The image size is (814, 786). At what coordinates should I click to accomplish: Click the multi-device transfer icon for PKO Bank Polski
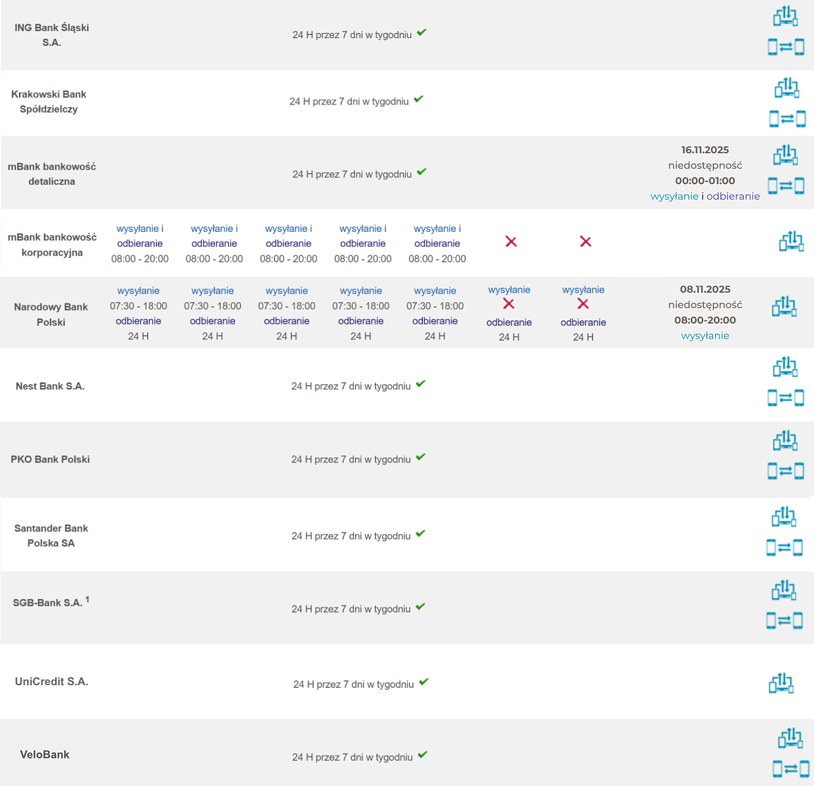785,441
